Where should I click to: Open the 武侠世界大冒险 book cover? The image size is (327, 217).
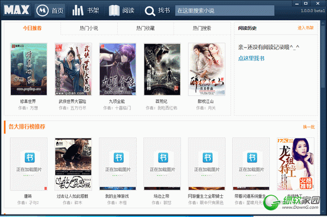[73, 69]
